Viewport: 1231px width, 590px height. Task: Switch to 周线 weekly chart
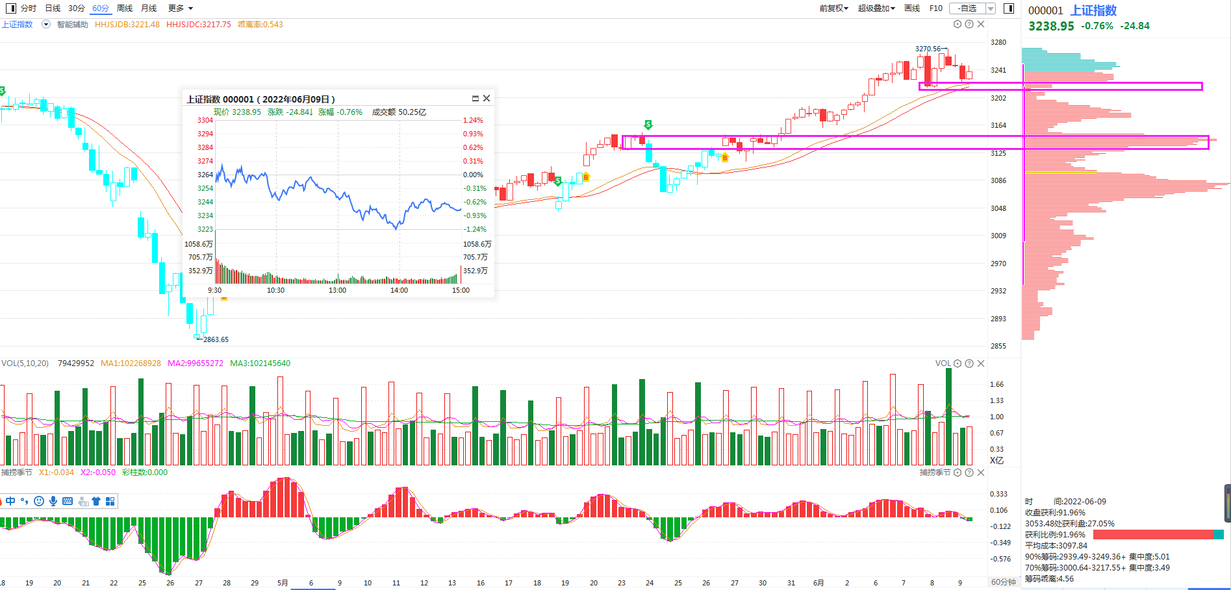tap(125, 8)
